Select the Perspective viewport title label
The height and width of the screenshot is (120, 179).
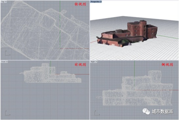pos(95,2)
